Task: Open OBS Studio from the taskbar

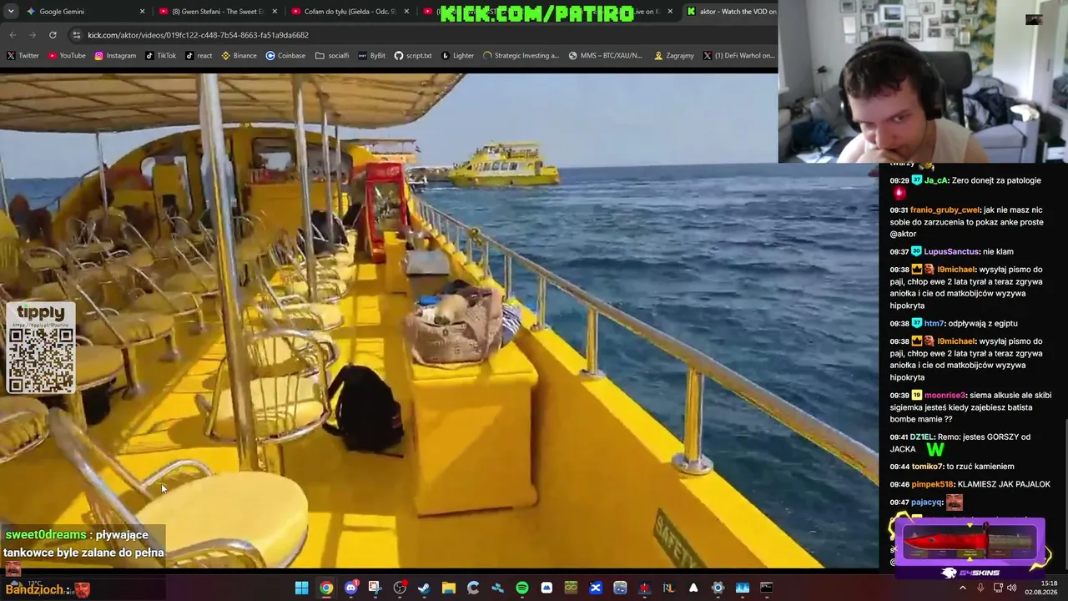Action: 400,588
